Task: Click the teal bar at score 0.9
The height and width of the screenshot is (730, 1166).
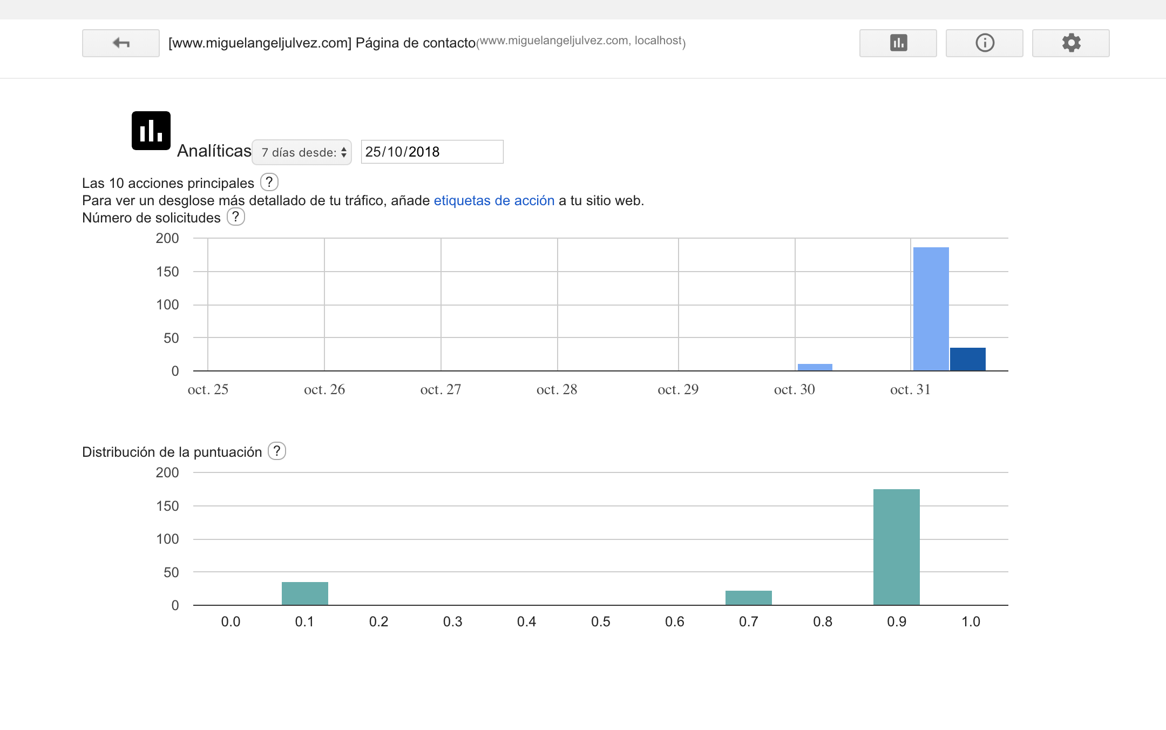Action: pos(896,546)
